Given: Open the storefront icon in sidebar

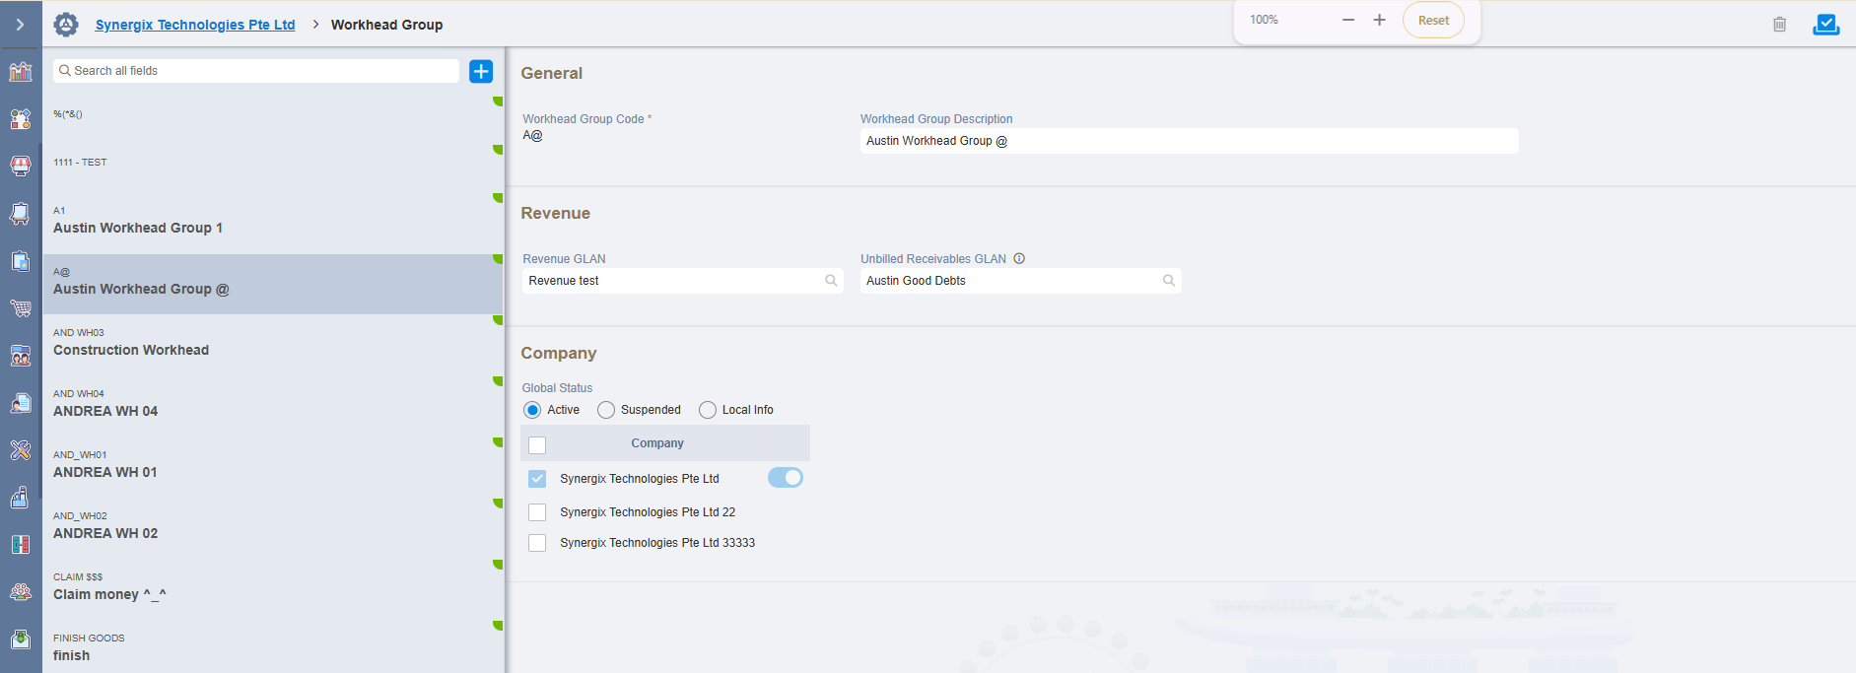Looking at the screenshot, I should (x=21, y=166).
